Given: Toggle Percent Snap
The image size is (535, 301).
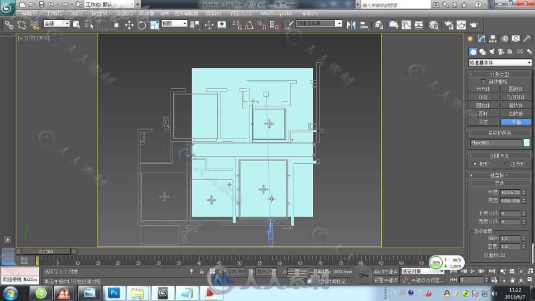Looking at the screenshot, I should point(261,25).
